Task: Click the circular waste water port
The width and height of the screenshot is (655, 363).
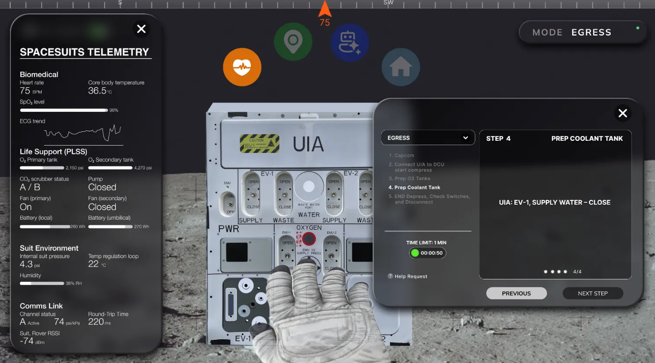Action: pyautogui.click(x=309, y=187)
